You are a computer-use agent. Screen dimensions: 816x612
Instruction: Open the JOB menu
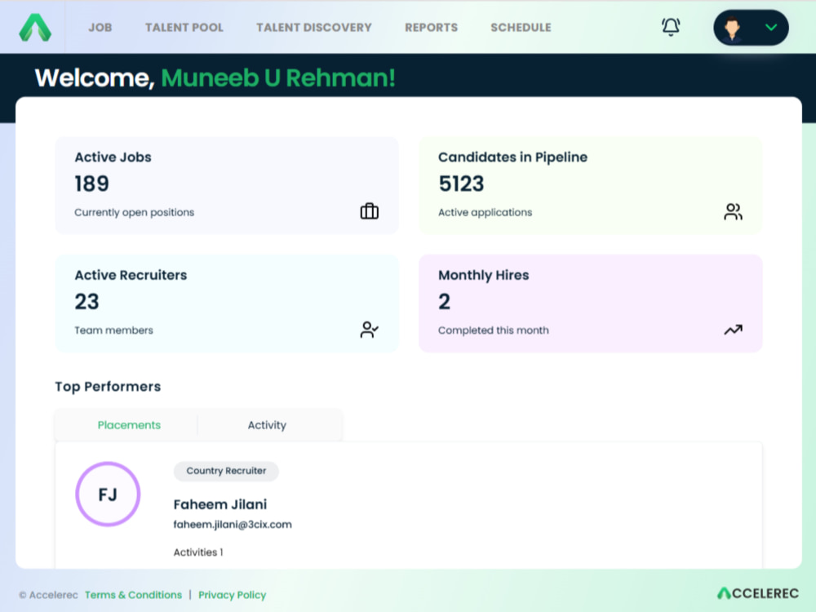100,28
